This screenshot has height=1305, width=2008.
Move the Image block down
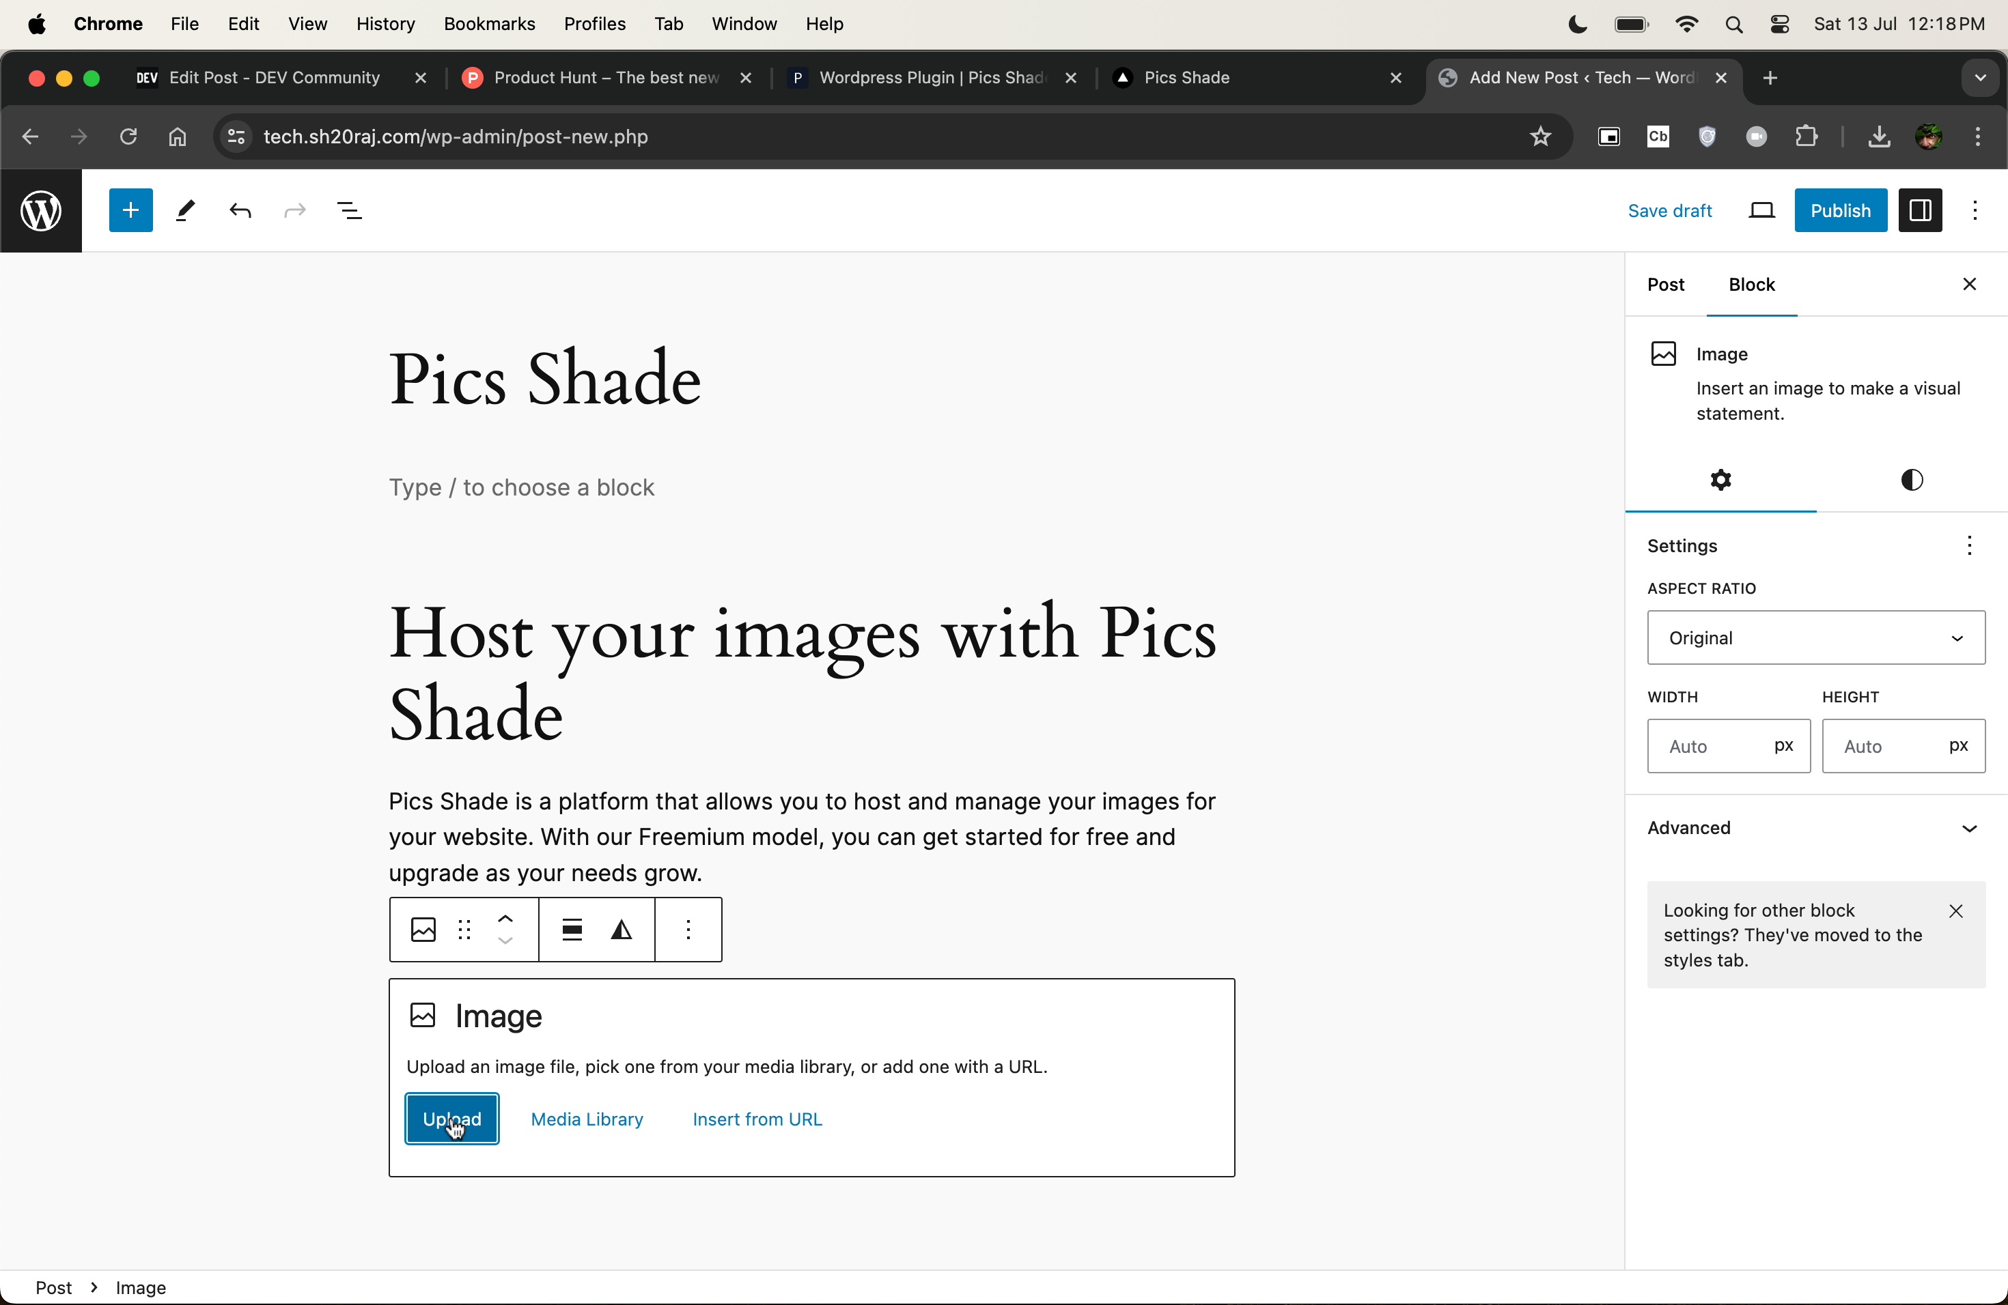point(505,941)
